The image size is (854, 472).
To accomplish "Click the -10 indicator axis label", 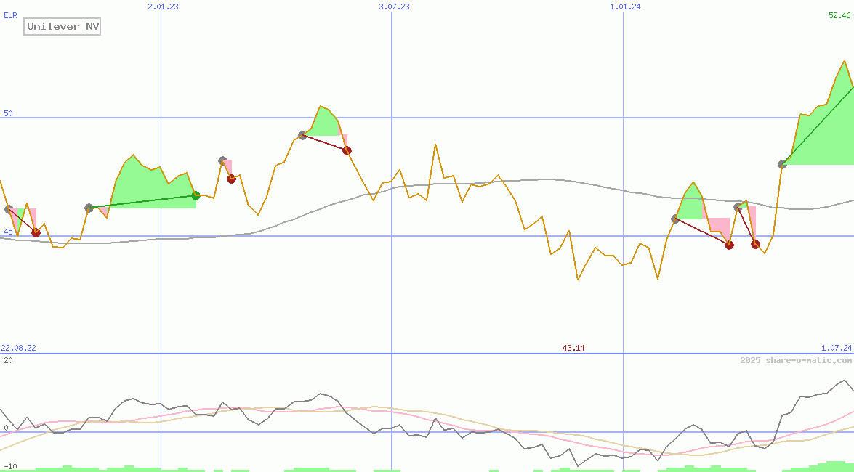I will [10, 467].
